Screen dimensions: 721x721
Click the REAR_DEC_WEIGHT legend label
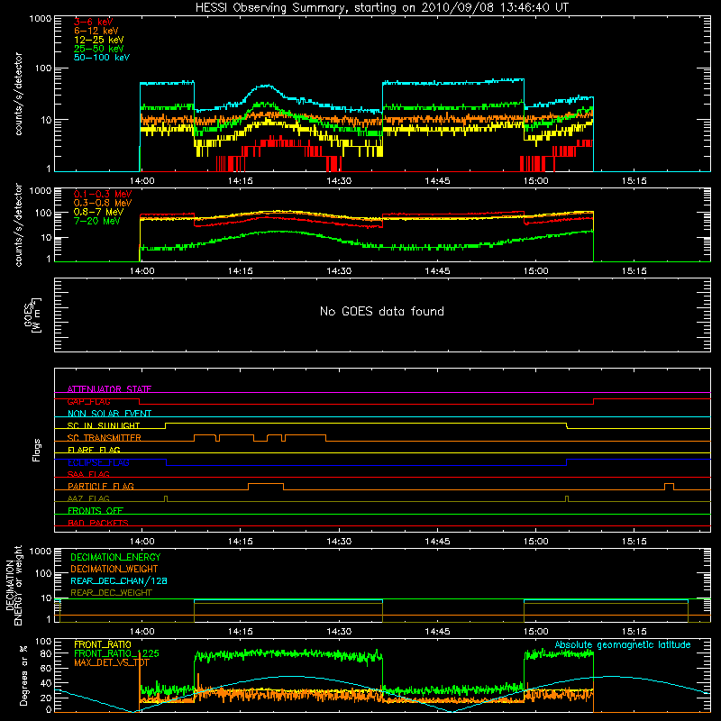point(111,593)
